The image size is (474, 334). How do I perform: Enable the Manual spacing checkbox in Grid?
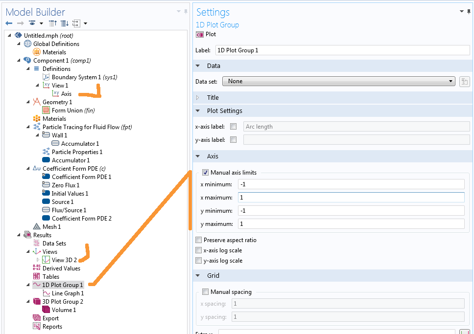pos(205,292)
